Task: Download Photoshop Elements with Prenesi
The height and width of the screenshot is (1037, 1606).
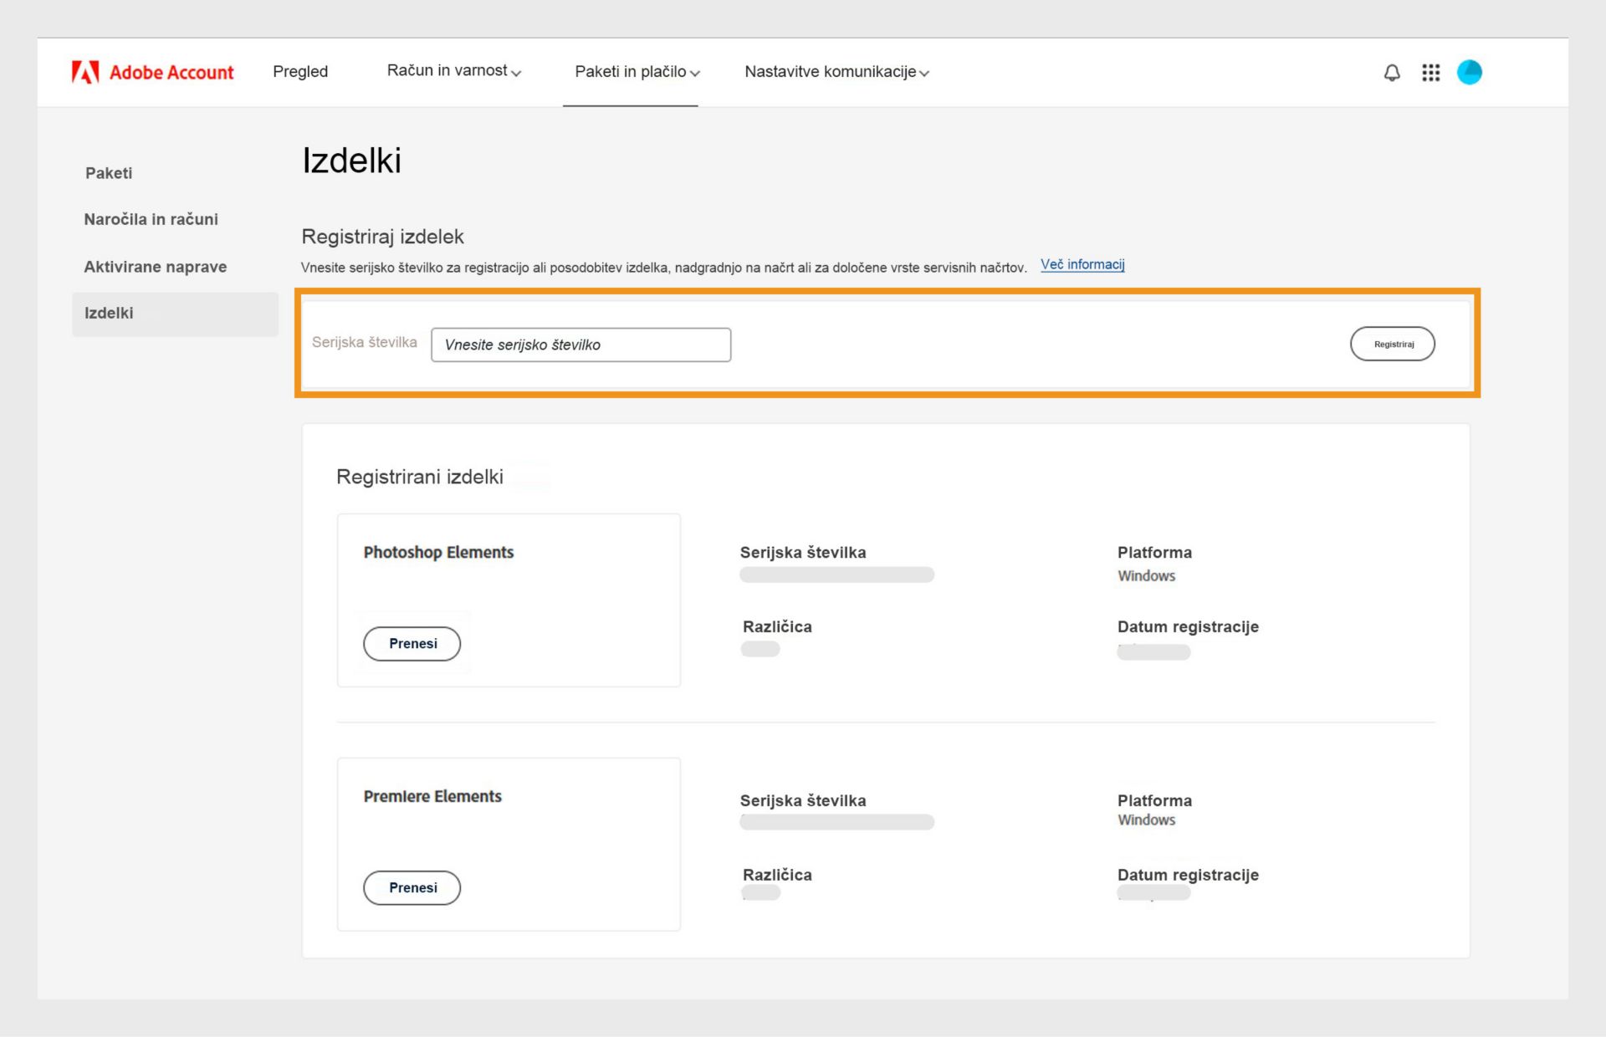Action: coord(412,644)
